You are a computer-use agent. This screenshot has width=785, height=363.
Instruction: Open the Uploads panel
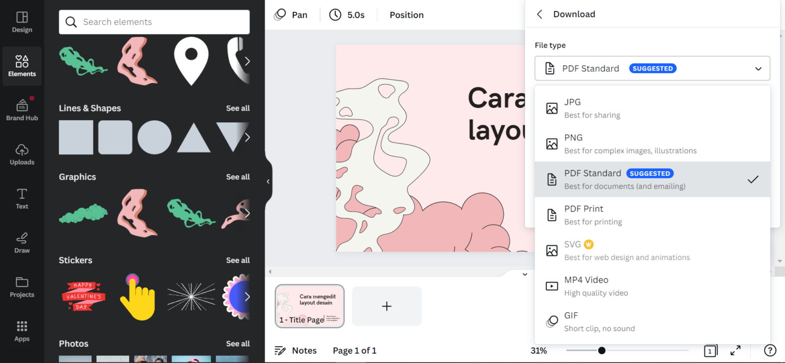pyautogui.click(x=22, y=154)
